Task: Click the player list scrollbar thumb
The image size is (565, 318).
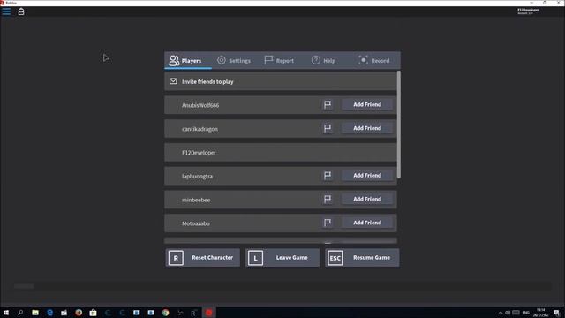Action: 398,125
